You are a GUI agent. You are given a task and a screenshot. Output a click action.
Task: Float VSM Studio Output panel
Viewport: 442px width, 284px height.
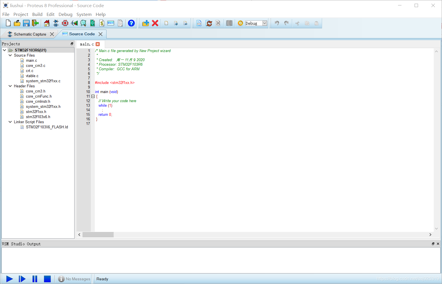pyautogui.click(x=433, y=244)
